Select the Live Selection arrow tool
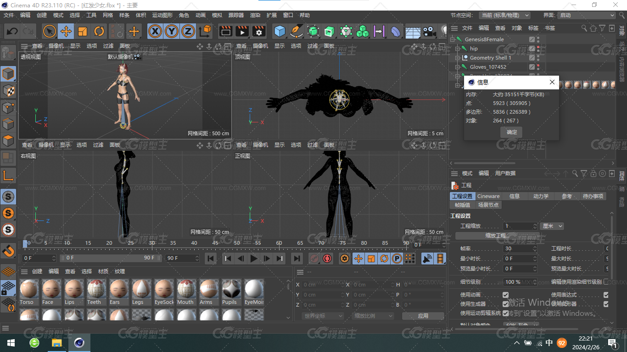Screen dimensions: 627x352 (x=50, y=32)
